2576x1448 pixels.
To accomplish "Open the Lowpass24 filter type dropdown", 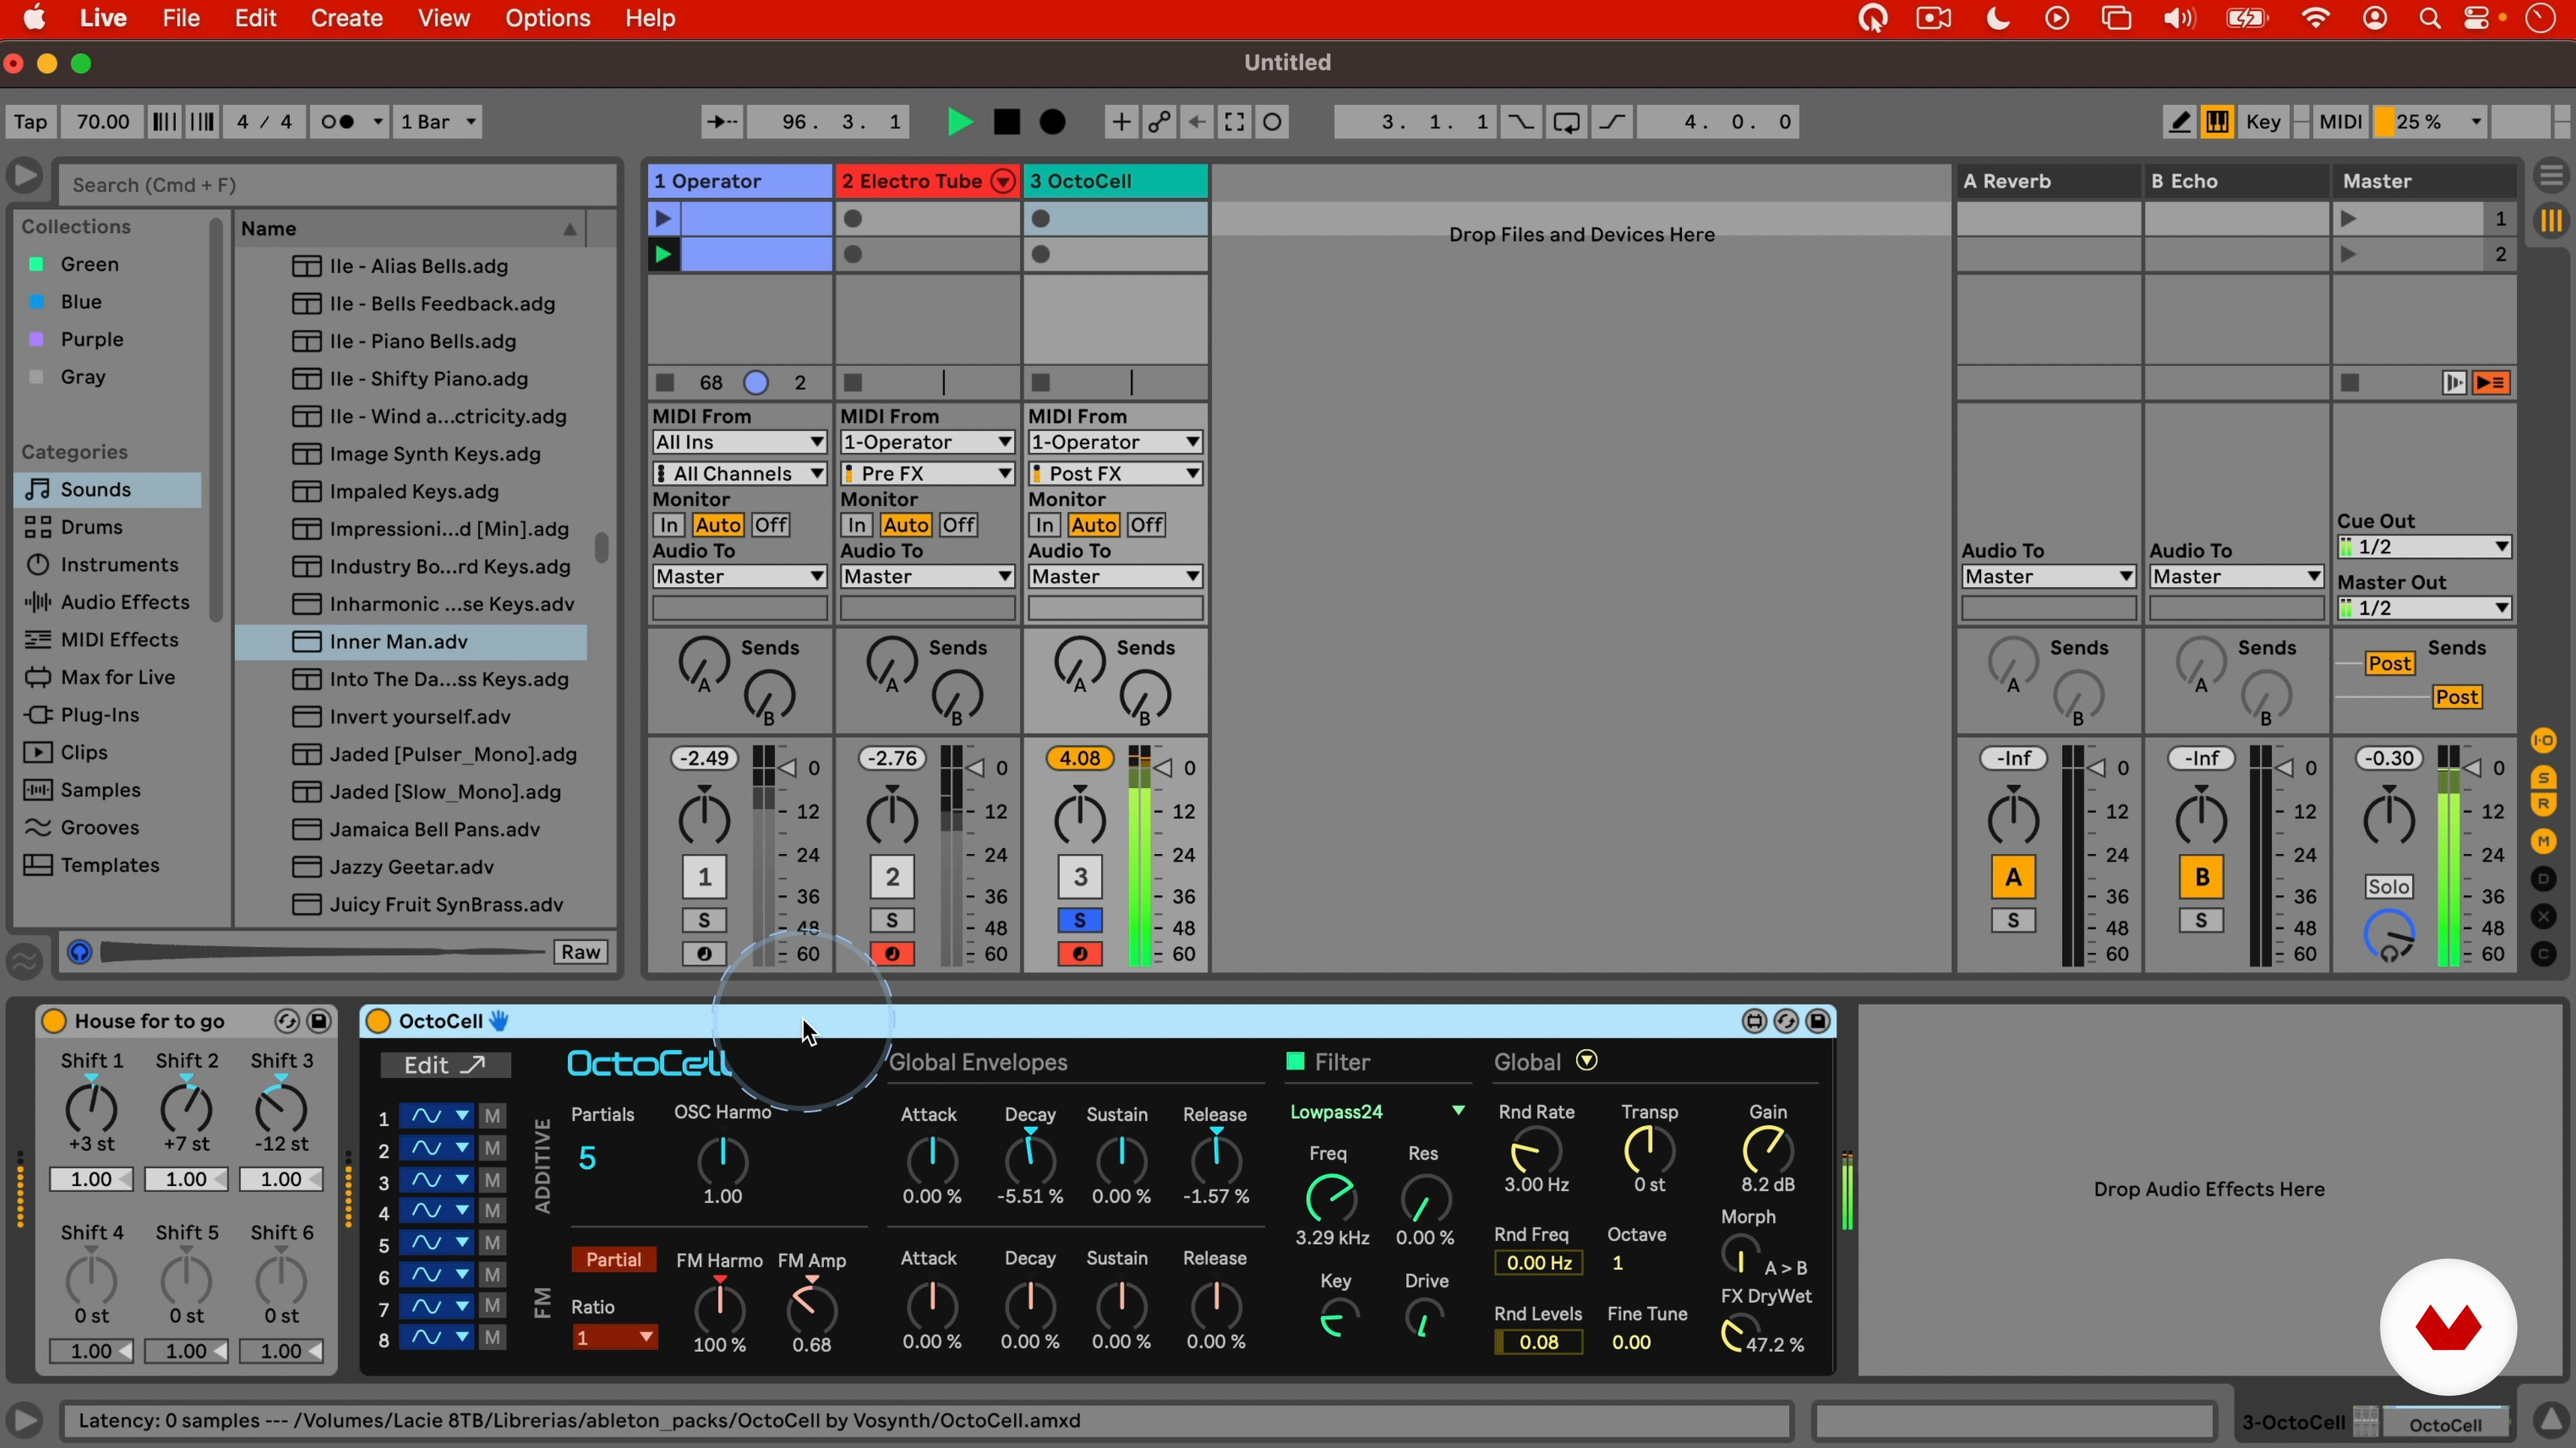I will pos(1377,1112).
